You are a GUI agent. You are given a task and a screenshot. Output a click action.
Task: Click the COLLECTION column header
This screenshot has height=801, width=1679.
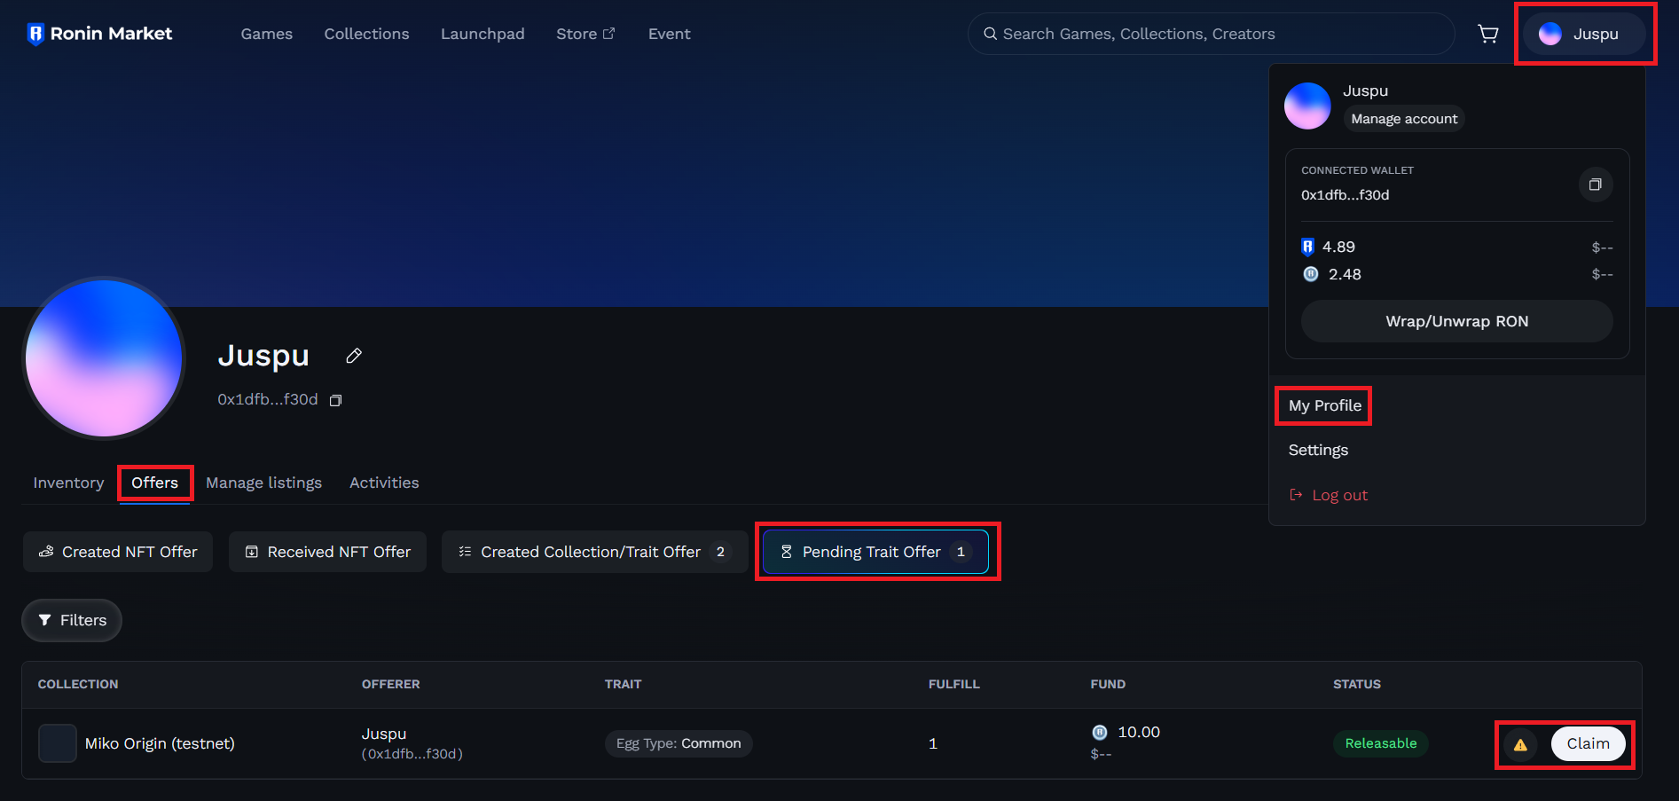pos(78,684)
